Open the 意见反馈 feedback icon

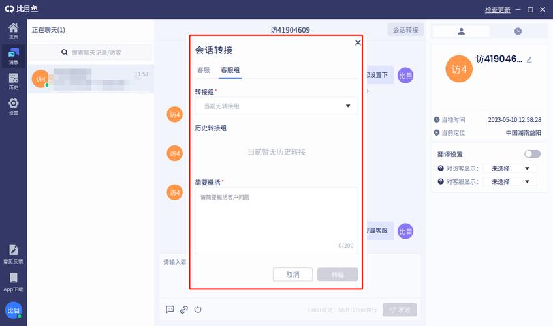[14, 254]
